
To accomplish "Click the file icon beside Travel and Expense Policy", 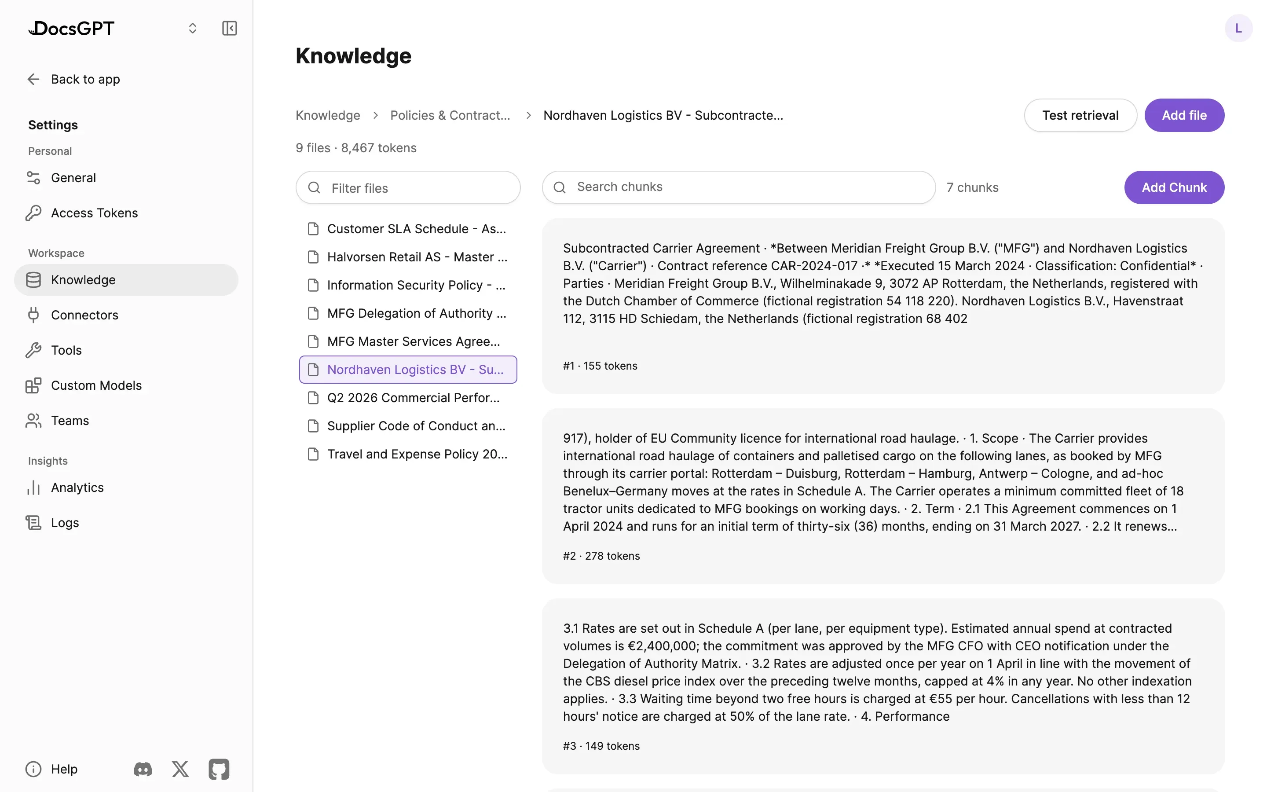I will coord(313,454).
